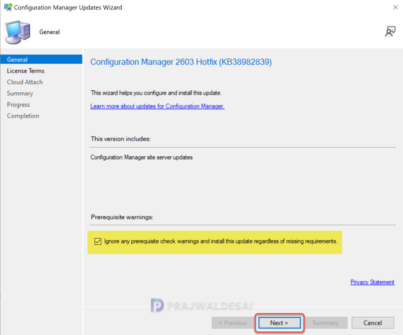
Task: Cancel the updates wizard
Action: point(373,323)
